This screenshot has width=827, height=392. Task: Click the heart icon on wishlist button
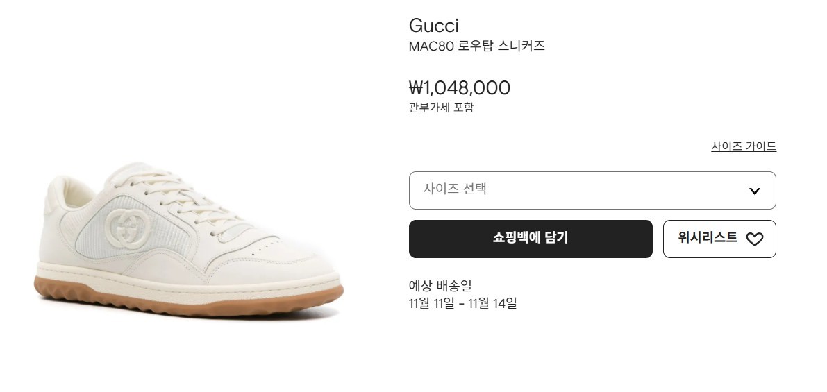coord(754,239)
